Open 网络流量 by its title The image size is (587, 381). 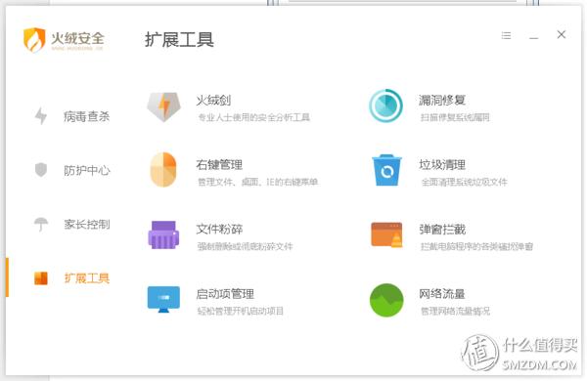pos(442,294)
